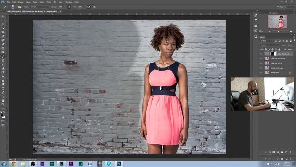This screenshot has width=296, height=167.
Task: Open Chrome from the taskbar
Action: (x=13, y=164)
